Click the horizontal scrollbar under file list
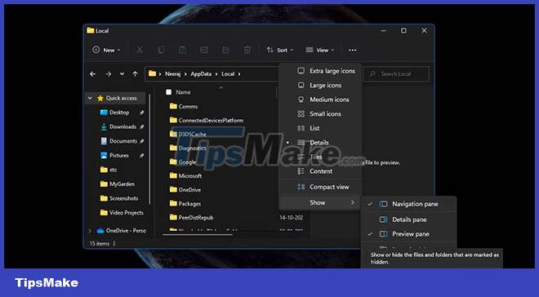Image resolution: width=539 pixels, height=297 pixels. 198,235
